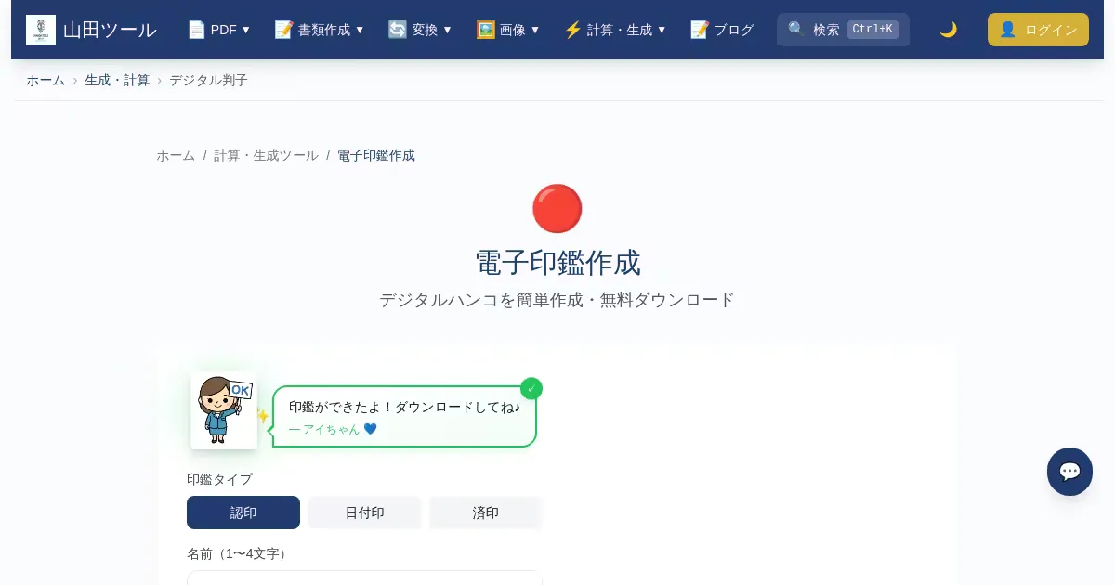Click the 計算・生成ツール breadcrumb link
This screenshot has width=1115, height=585.
point(266,155)
